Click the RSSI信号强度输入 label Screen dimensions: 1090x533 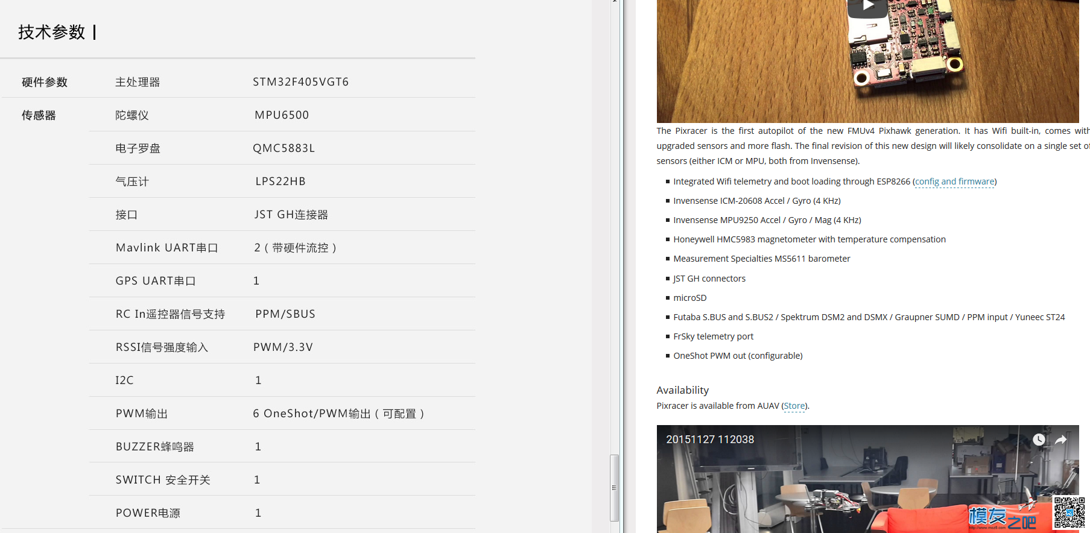coord(162,347)
